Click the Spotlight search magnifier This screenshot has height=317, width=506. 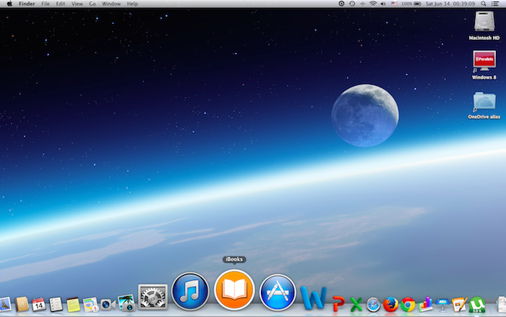click(483, 4)
